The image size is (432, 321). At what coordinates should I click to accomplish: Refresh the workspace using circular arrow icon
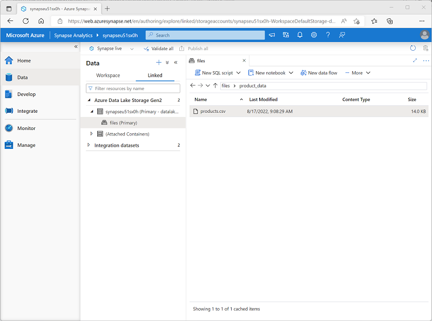pyautogui.click(x=413, y=48)
